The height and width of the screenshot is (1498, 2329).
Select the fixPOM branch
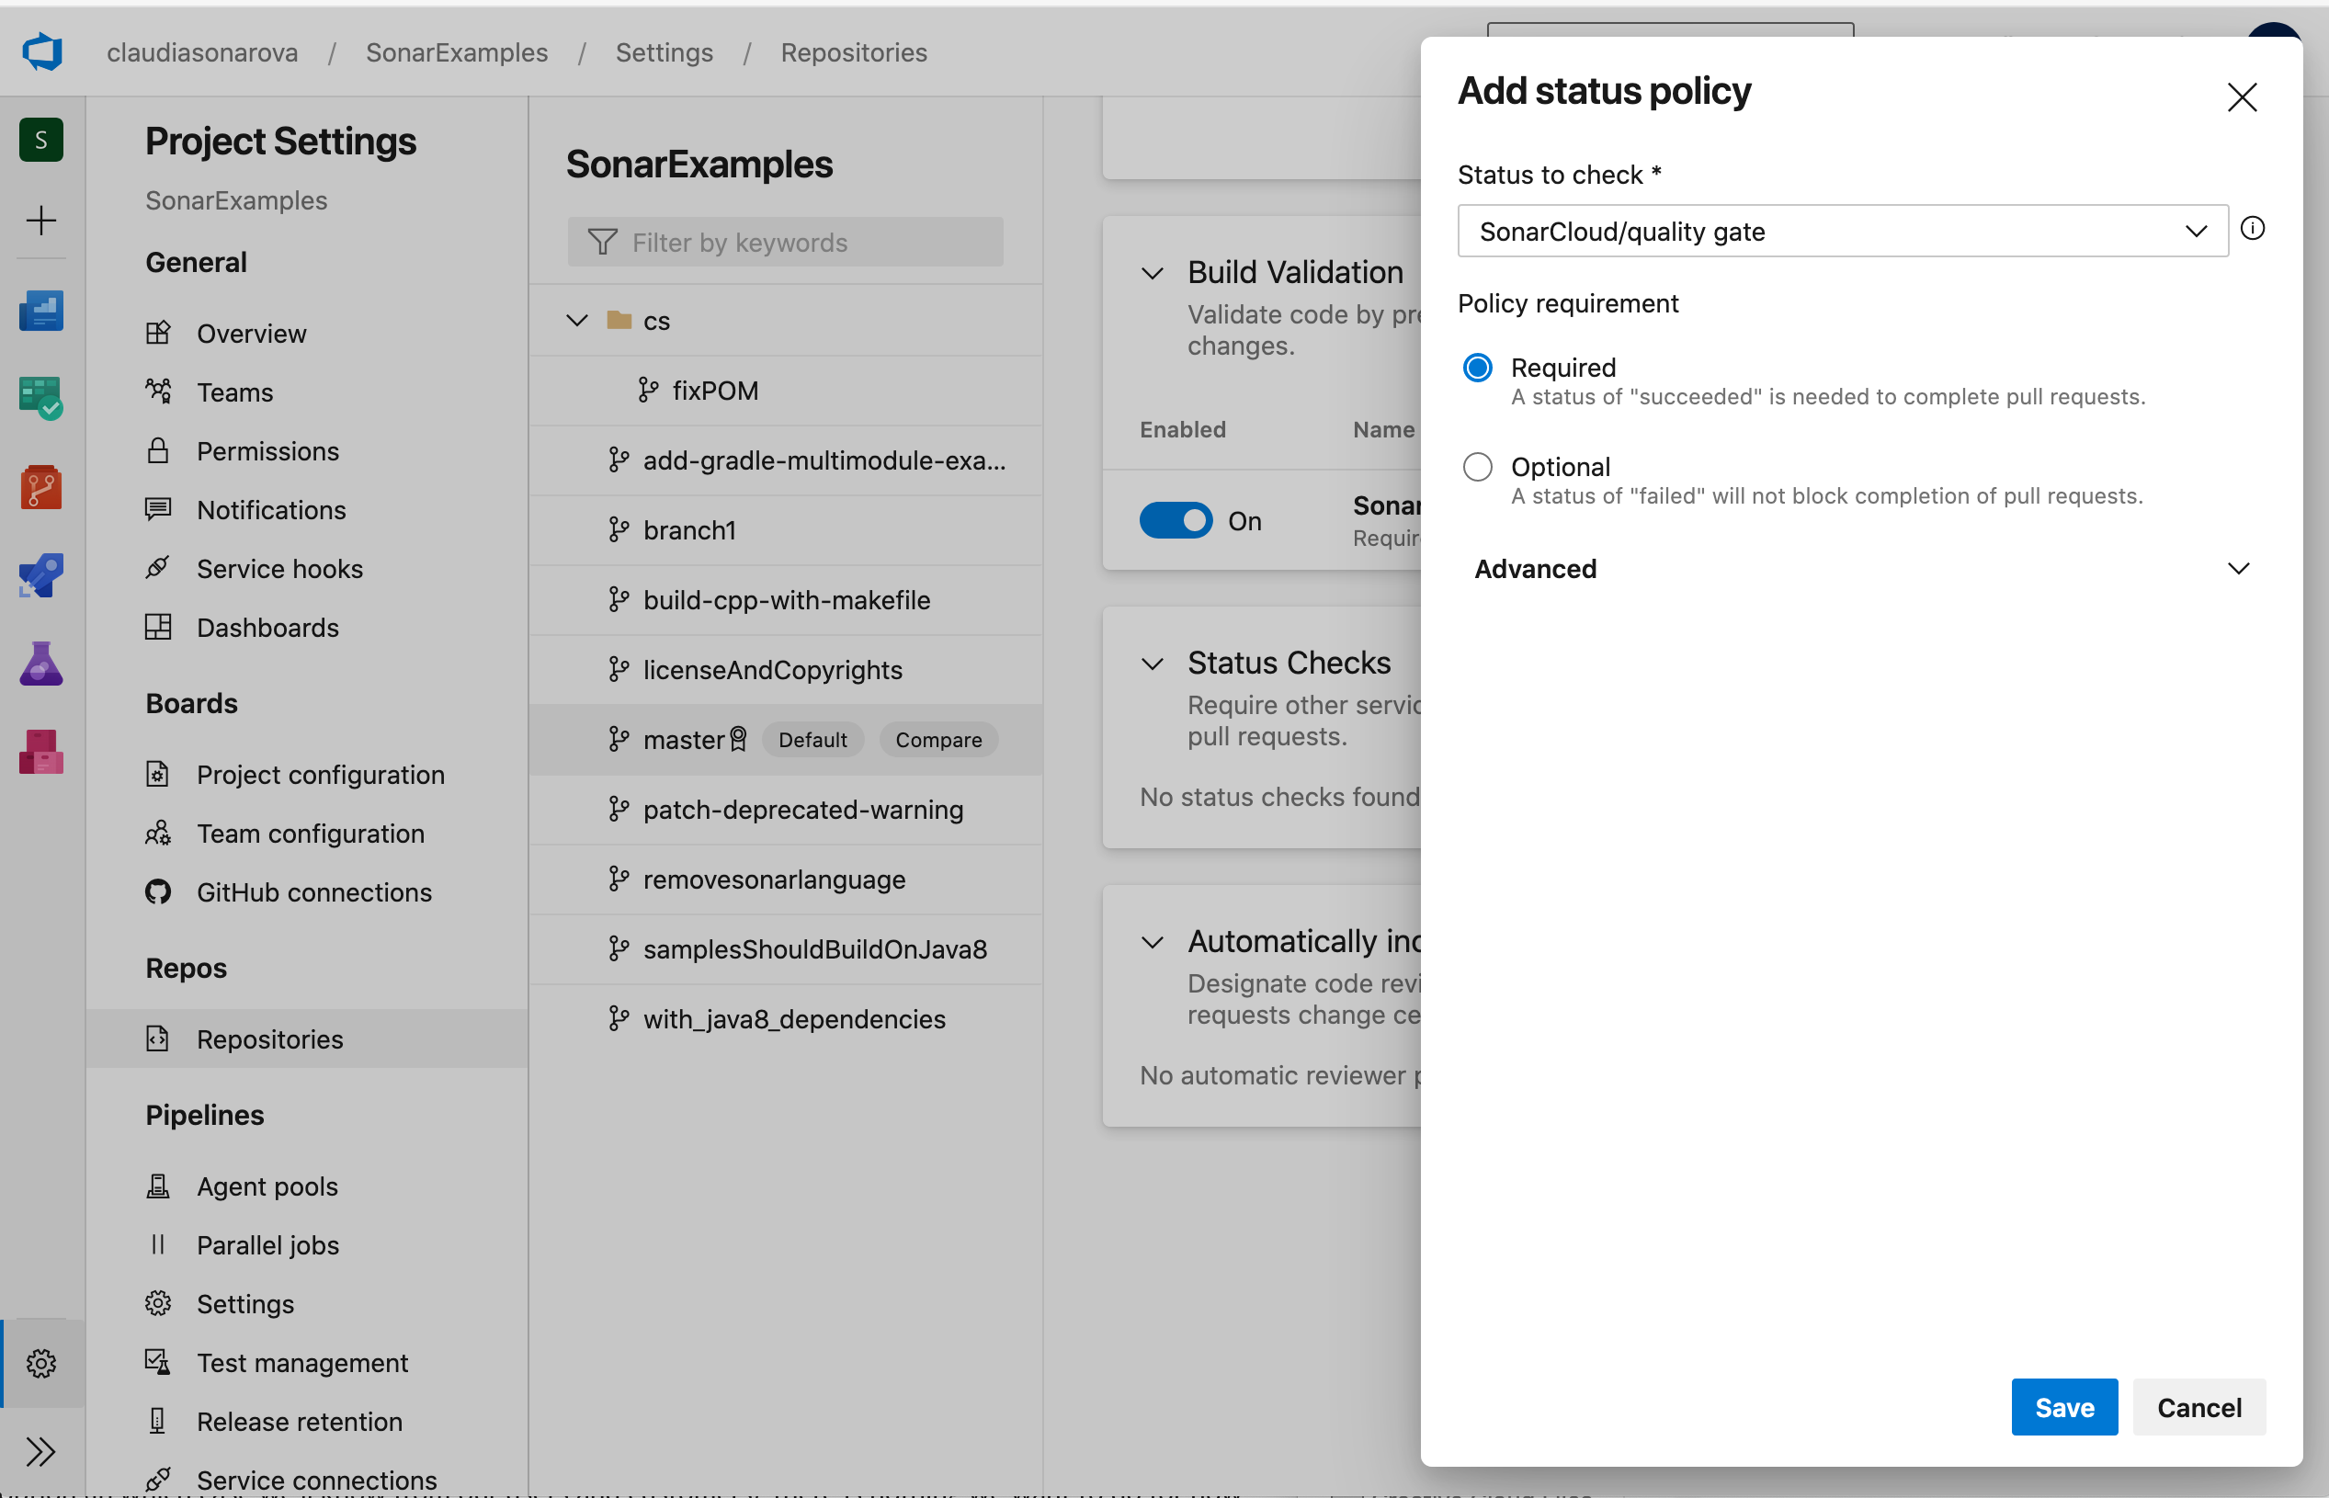point(785,390)
